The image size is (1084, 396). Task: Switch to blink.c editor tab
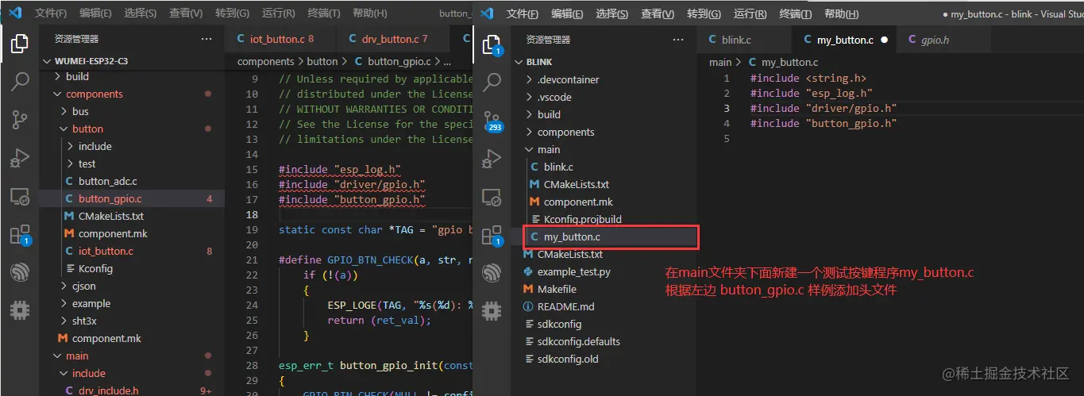coord(744,40)
